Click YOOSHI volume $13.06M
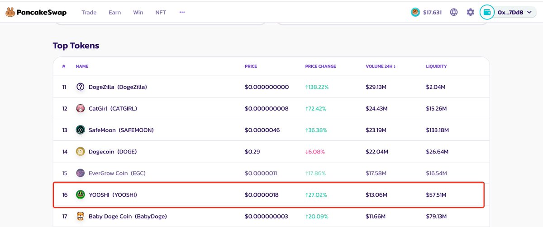The height and width of the screenshot is (227, 543). click(x=376, y=195)
